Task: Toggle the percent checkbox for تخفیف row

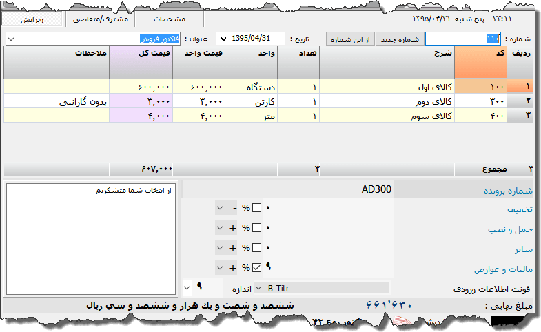Action: (x=256, y=208)
